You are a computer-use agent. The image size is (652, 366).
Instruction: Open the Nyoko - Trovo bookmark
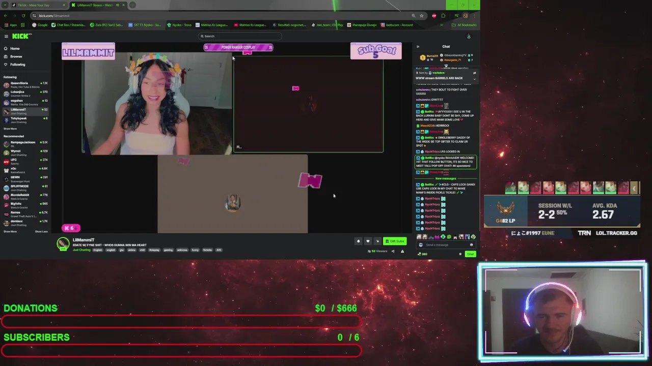click(179, 25)
